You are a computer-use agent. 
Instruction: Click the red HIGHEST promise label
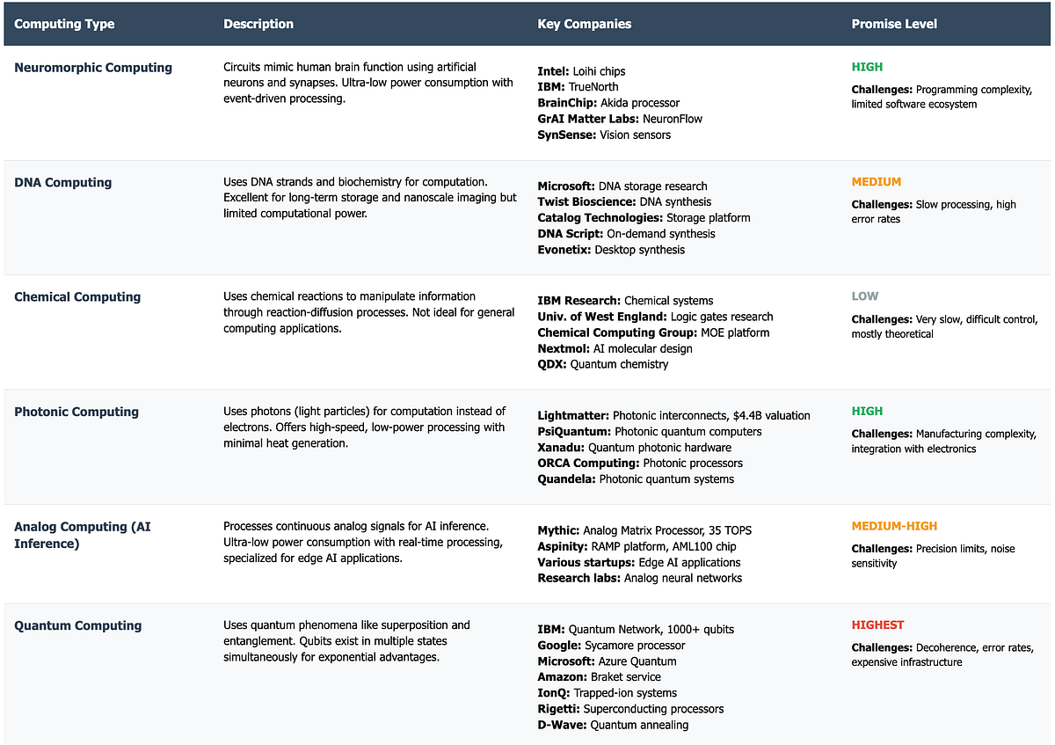[x=877, y=625]
